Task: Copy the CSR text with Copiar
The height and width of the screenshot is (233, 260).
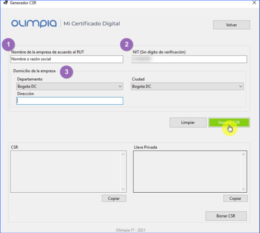Action: click(114, 198)
